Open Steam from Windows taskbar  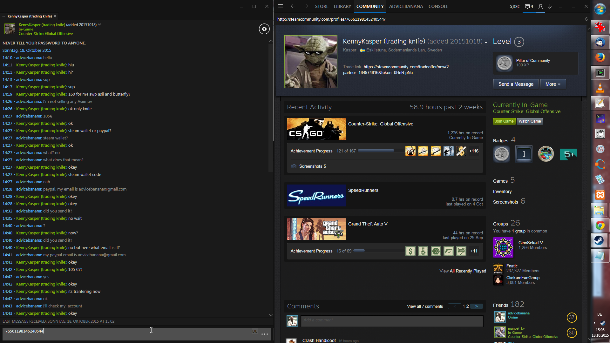click(600, 240)
